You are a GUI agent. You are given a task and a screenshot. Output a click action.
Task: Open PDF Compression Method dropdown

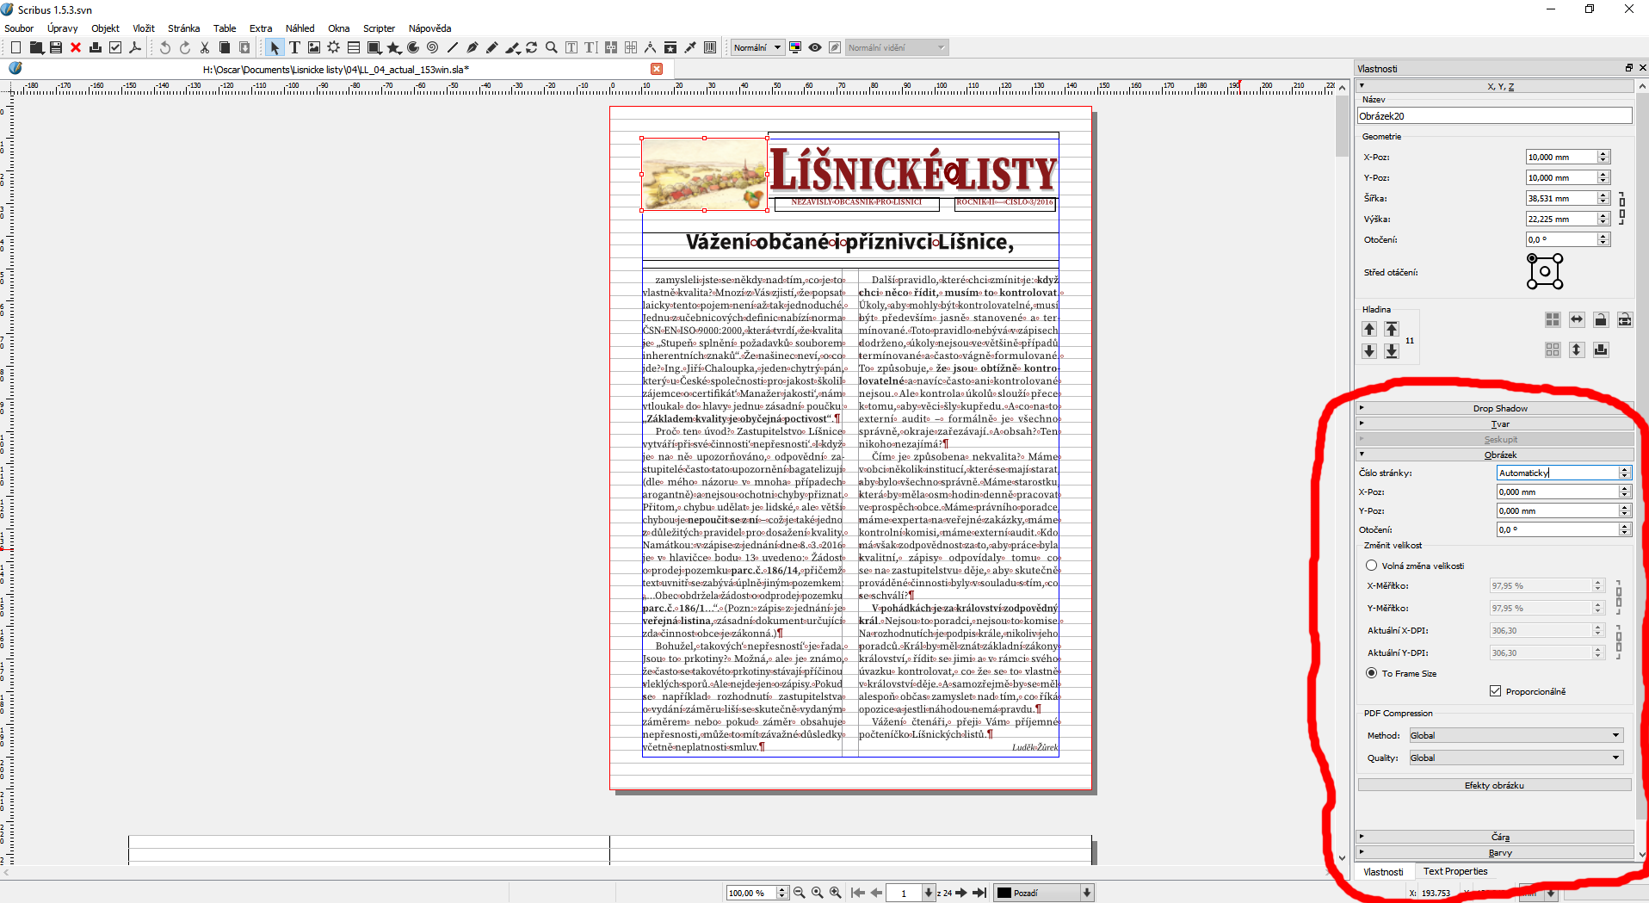(x=1516, y=735)
